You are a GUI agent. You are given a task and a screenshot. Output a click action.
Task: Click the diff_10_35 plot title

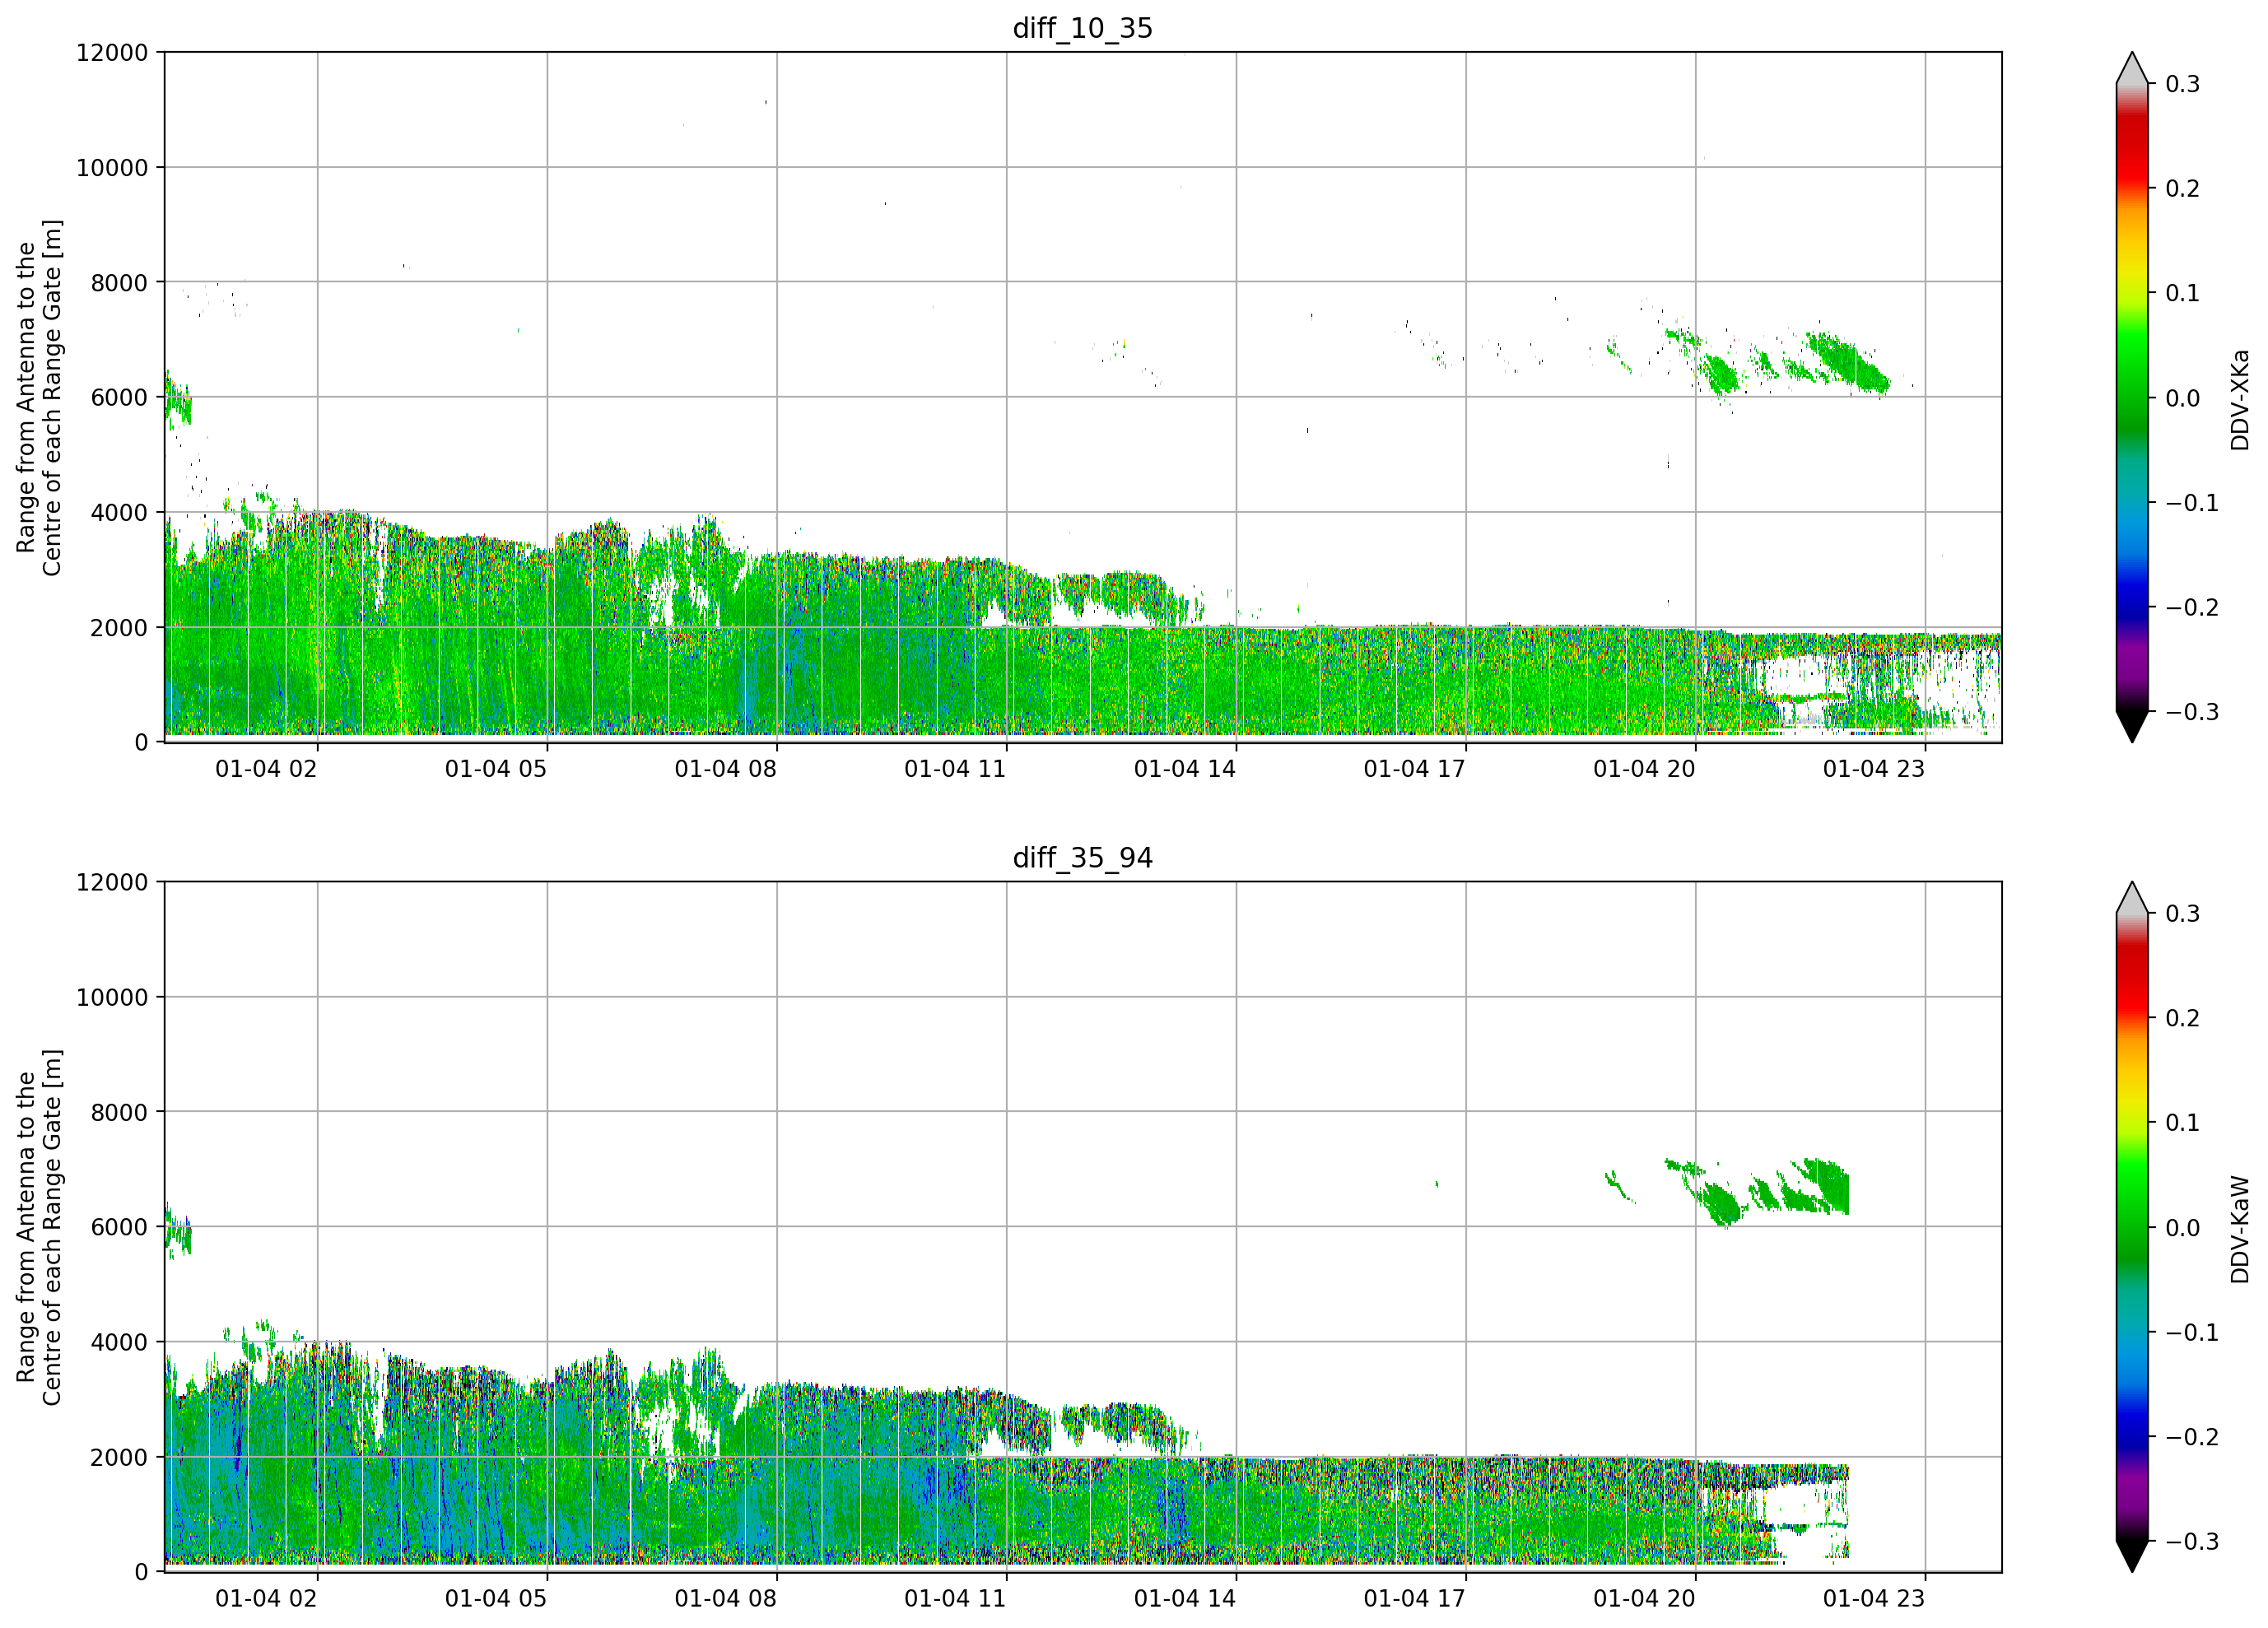(1083, 28)
